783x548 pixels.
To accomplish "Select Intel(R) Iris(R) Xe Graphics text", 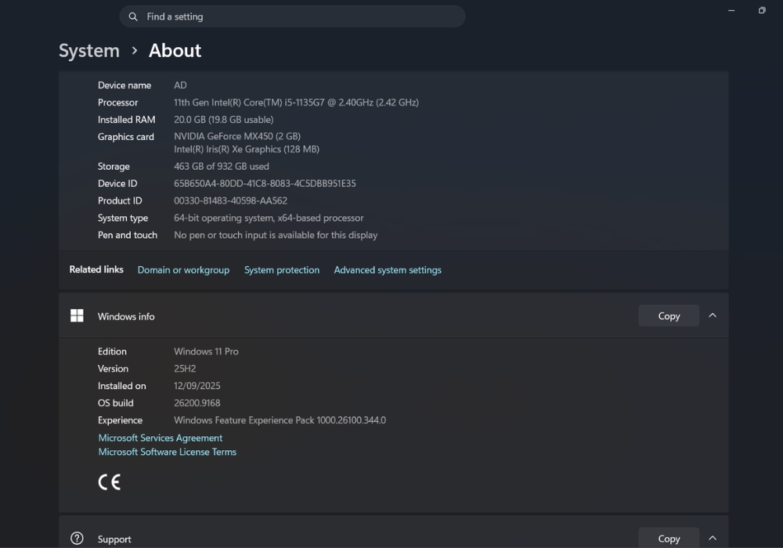I will click(247, 150).
